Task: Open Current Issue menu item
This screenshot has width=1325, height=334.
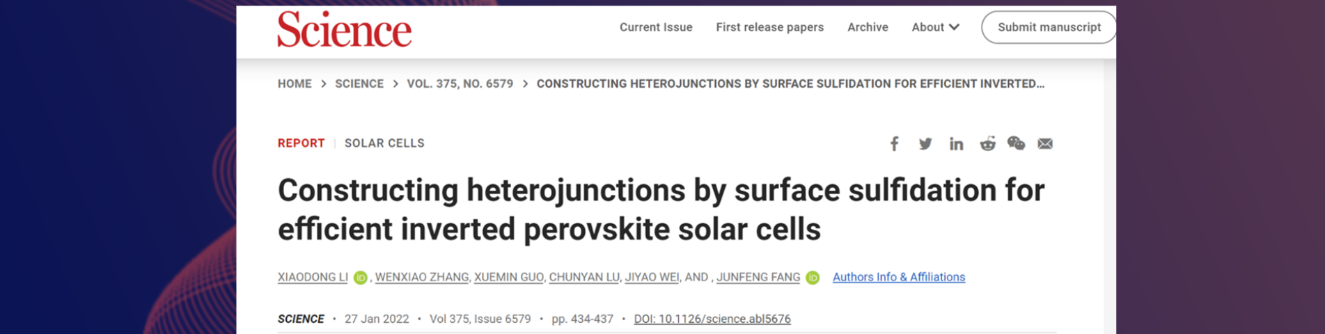Action: [x=656, y=27]
